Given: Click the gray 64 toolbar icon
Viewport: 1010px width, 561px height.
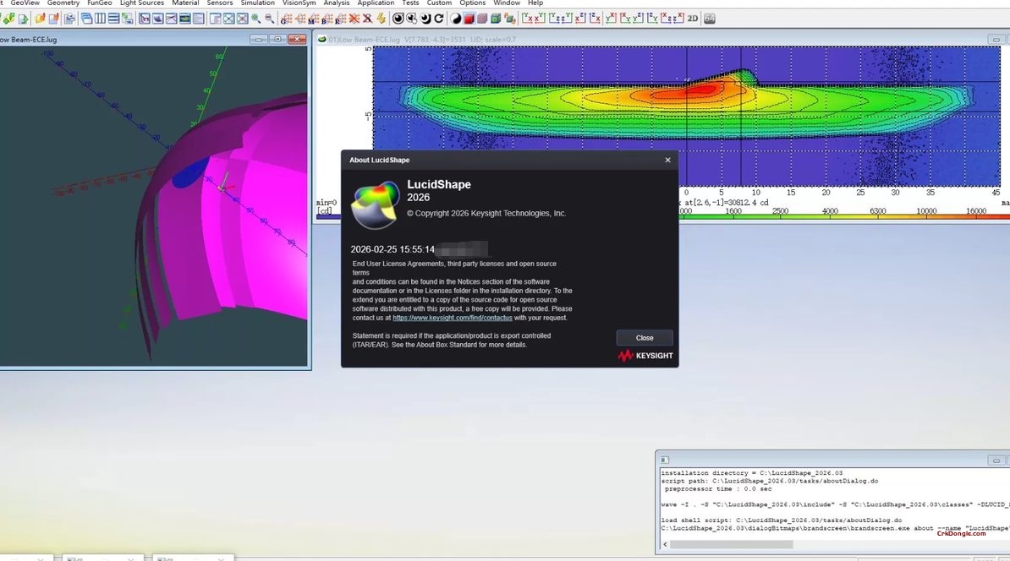Looking at the screenshot, I should pos(709,19).
